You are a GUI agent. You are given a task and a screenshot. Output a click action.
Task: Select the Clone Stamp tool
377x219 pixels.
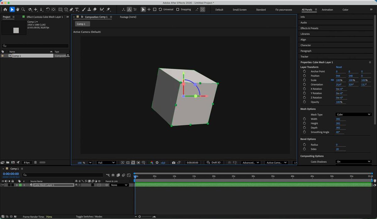89,9
